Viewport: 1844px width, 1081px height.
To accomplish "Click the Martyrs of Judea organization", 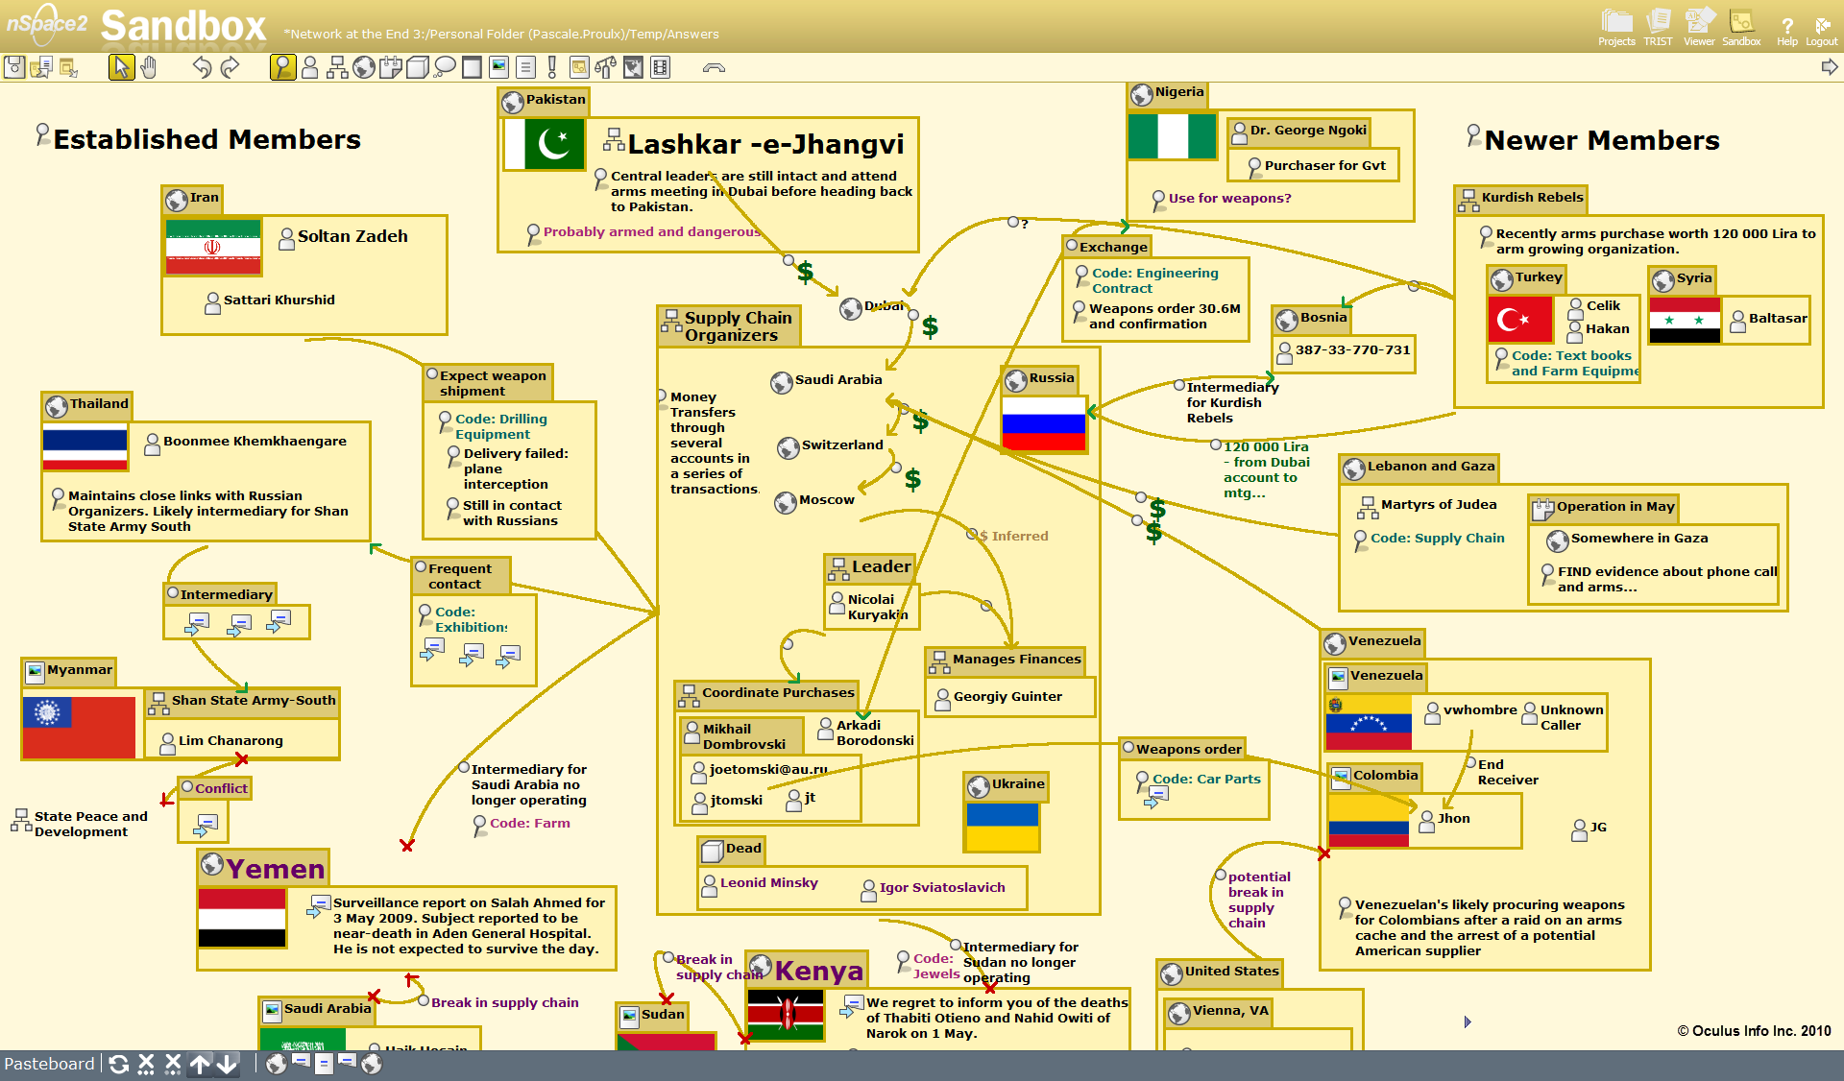I will click(1427, 505).
